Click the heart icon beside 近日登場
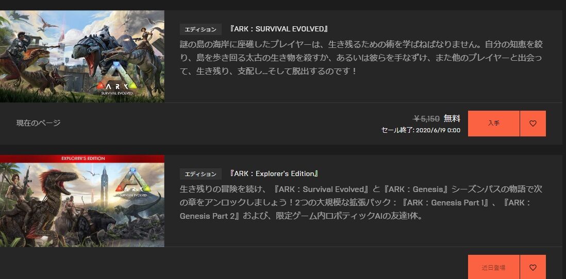The image size is (566, 279). [533, 267]
